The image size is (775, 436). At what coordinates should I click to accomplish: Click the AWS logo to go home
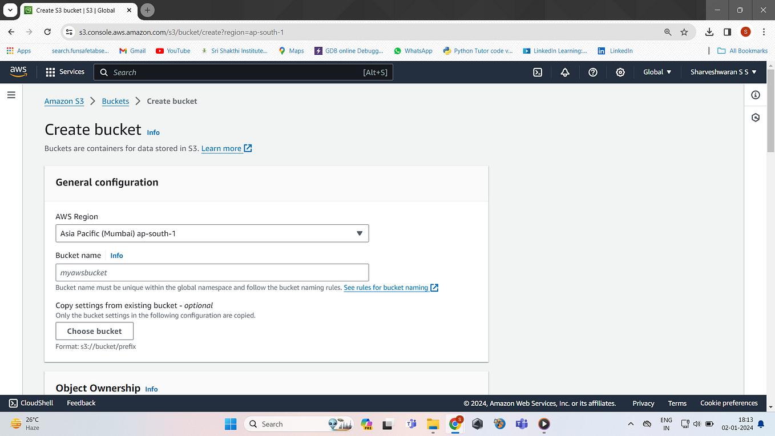point(18,71)
